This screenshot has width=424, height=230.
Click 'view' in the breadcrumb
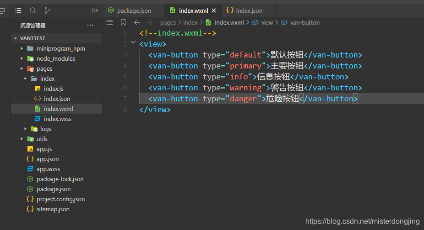(x=267, y=23)
